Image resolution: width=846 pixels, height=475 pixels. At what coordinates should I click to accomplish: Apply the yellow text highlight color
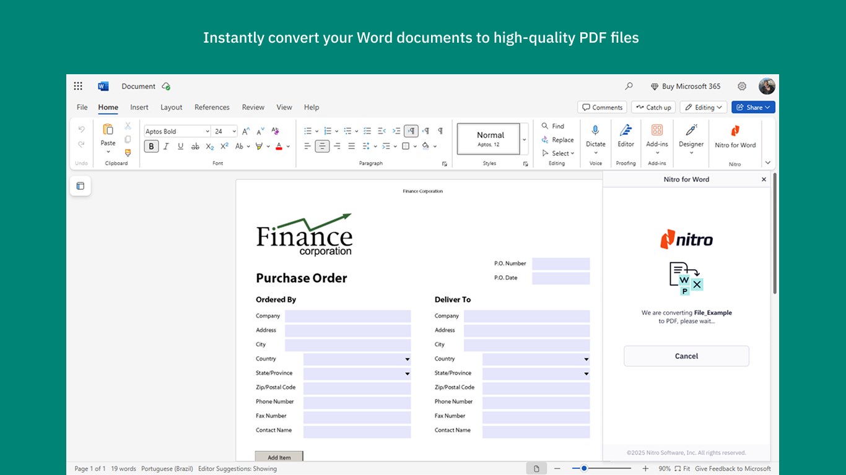[259, 147]
